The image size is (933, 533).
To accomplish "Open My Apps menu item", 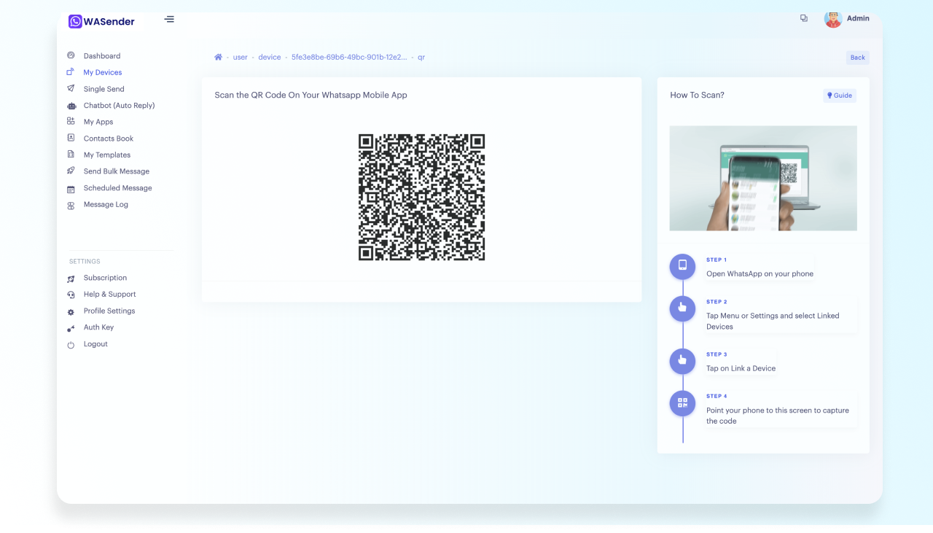I will pyautogui.click(x=98, y=122).
